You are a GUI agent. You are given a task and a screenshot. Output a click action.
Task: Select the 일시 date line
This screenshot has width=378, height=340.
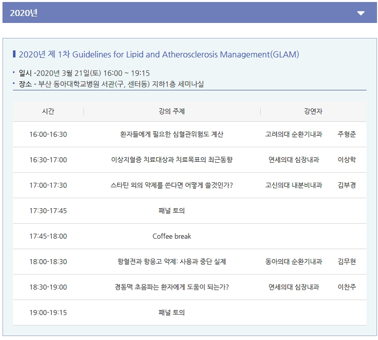(x=84, y=73)
